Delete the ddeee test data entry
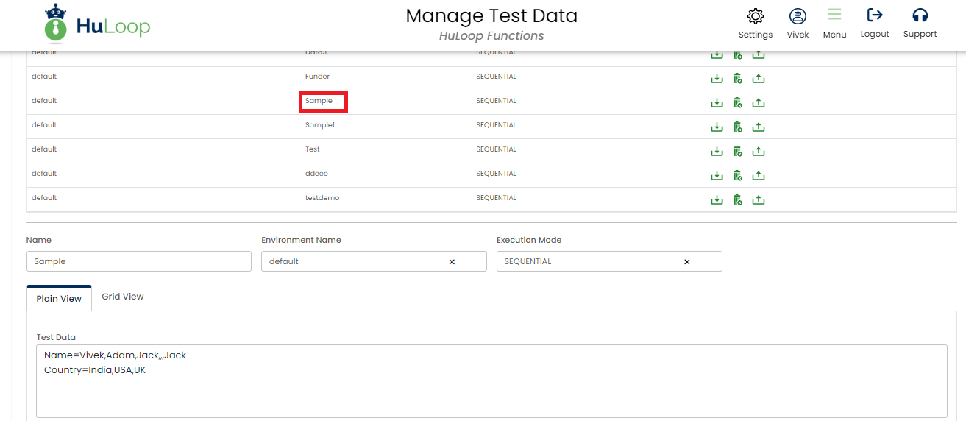This screenshot has width=966, height=421. pos(737,176)
